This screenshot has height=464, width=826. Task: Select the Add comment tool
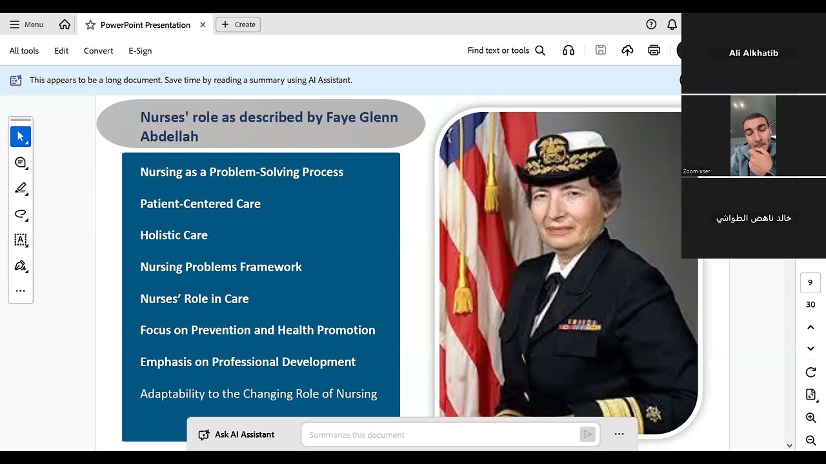point(21,162)
